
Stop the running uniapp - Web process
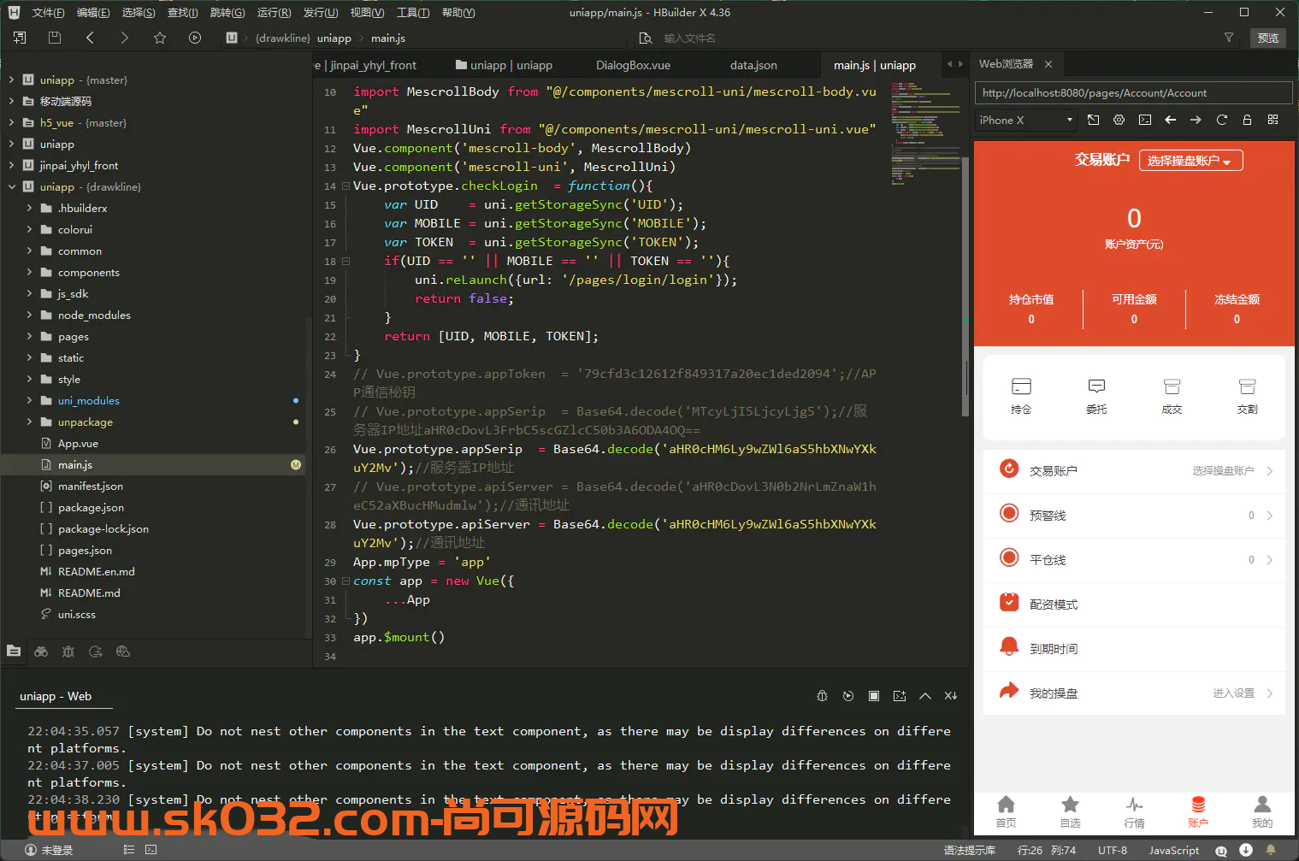[x=873, y=696]
